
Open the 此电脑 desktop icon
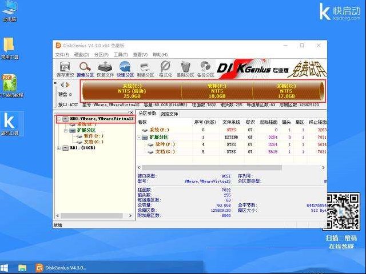pyautogui.click(x=10, y=12)
